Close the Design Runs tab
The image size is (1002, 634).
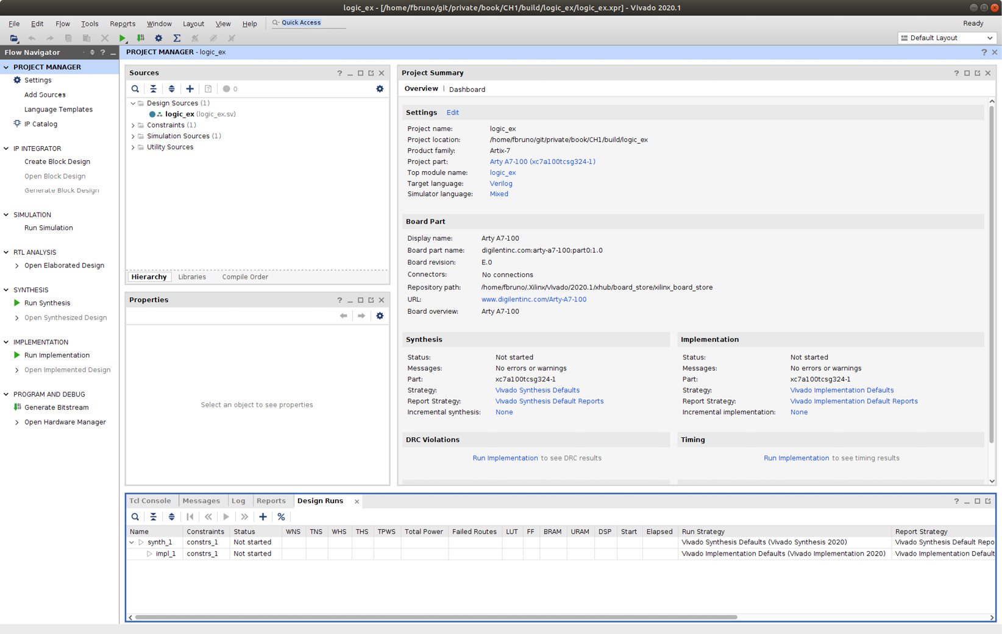(x=357, y=501)
